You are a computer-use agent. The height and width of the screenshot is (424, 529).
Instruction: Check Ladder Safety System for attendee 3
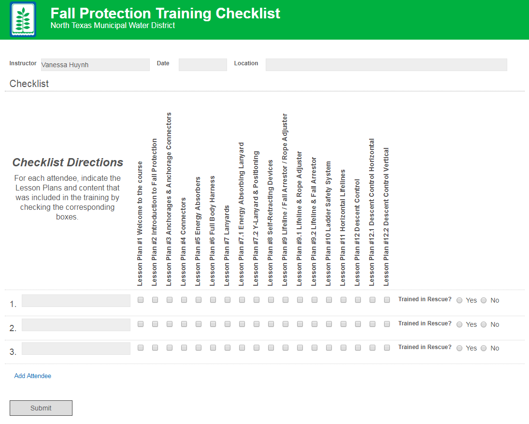(x=329, y=348)
